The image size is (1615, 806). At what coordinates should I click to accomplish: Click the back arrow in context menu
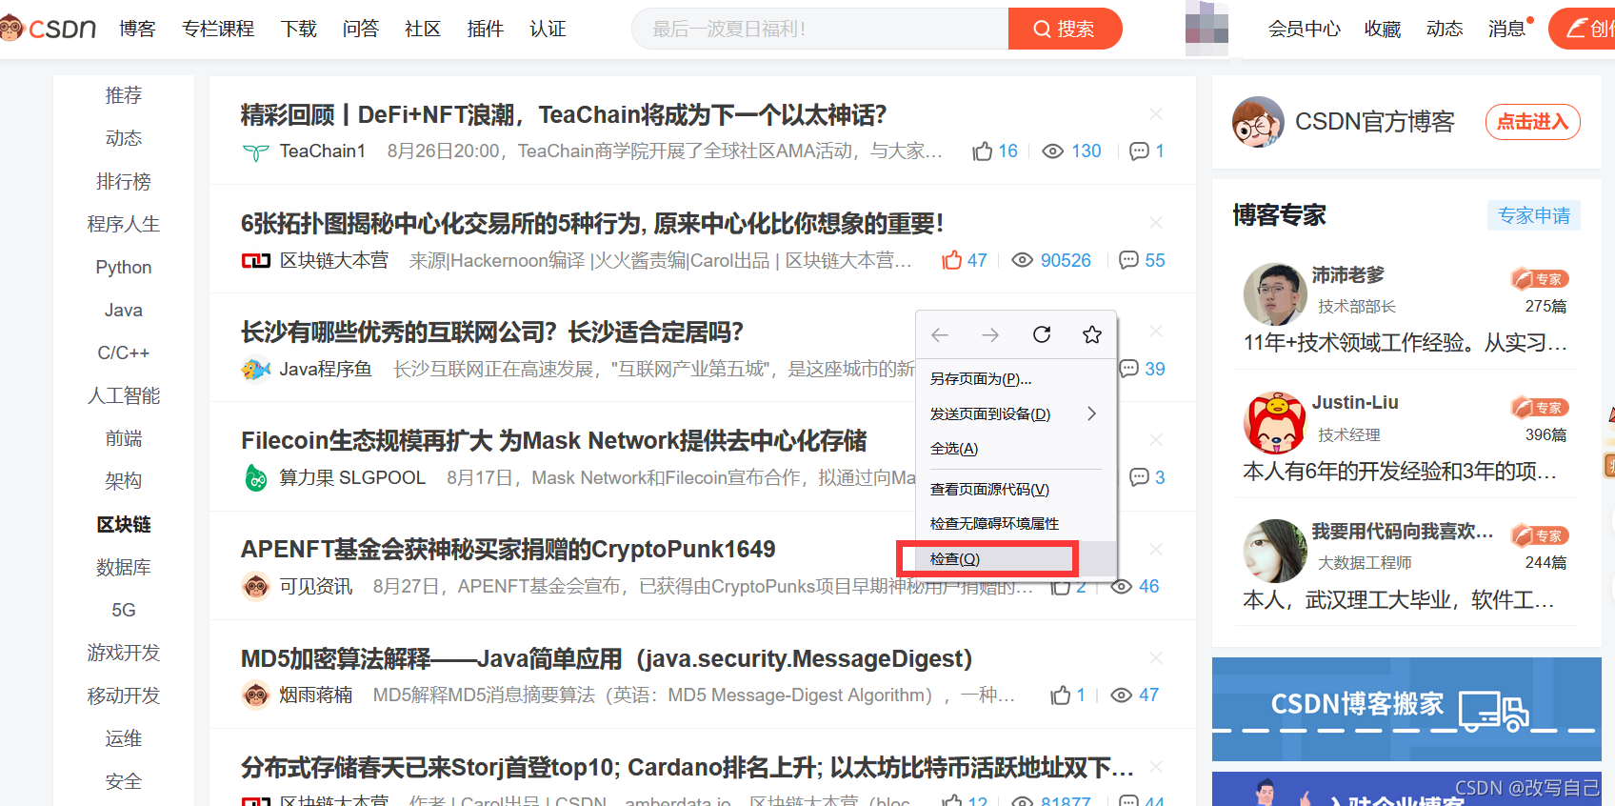click(x=940, y=334)
